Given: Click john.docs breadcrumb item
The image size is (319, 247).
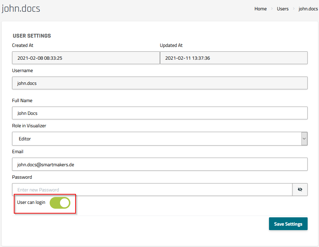Looking at the screenshot, I should point(308,9).
